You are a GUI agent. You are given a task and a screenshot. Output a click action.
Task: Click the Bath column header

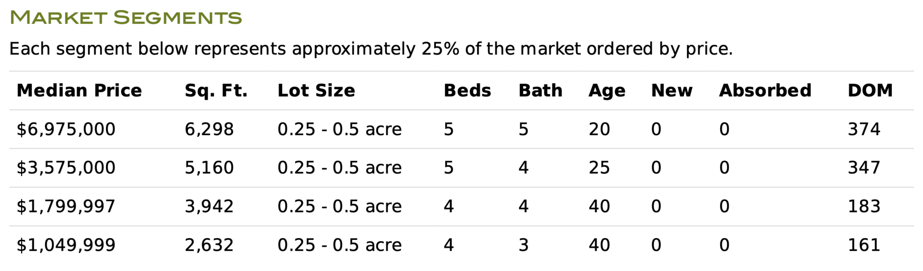[x=540, y=90]
